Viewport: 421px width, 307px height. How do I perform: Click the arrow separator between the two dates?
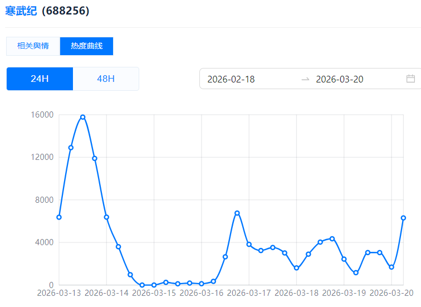305,79
